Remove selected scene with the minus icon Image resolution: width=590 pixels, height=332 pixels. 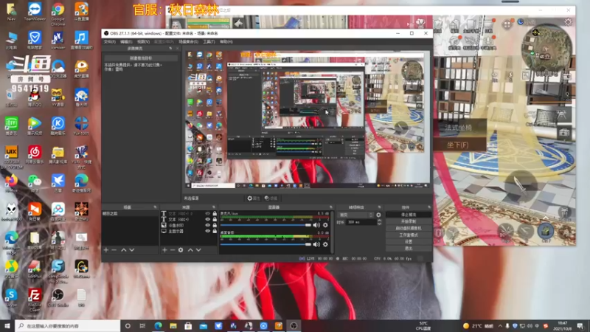(x=114, y=250)
